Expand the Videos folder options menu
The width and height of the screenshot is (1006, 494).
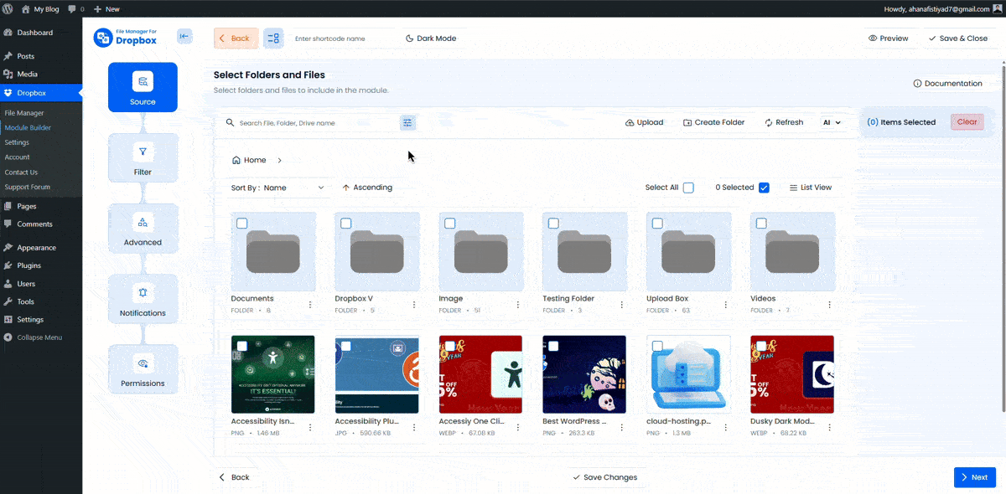[829, 303]
